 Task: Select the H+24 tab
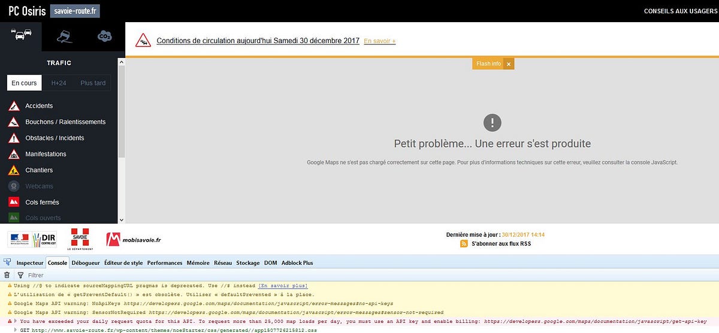(59, 83)
